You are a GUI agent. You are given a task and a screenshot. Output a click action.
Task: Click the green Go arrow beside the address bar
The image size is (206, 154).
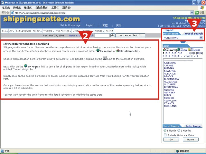(x=197, y=13)
